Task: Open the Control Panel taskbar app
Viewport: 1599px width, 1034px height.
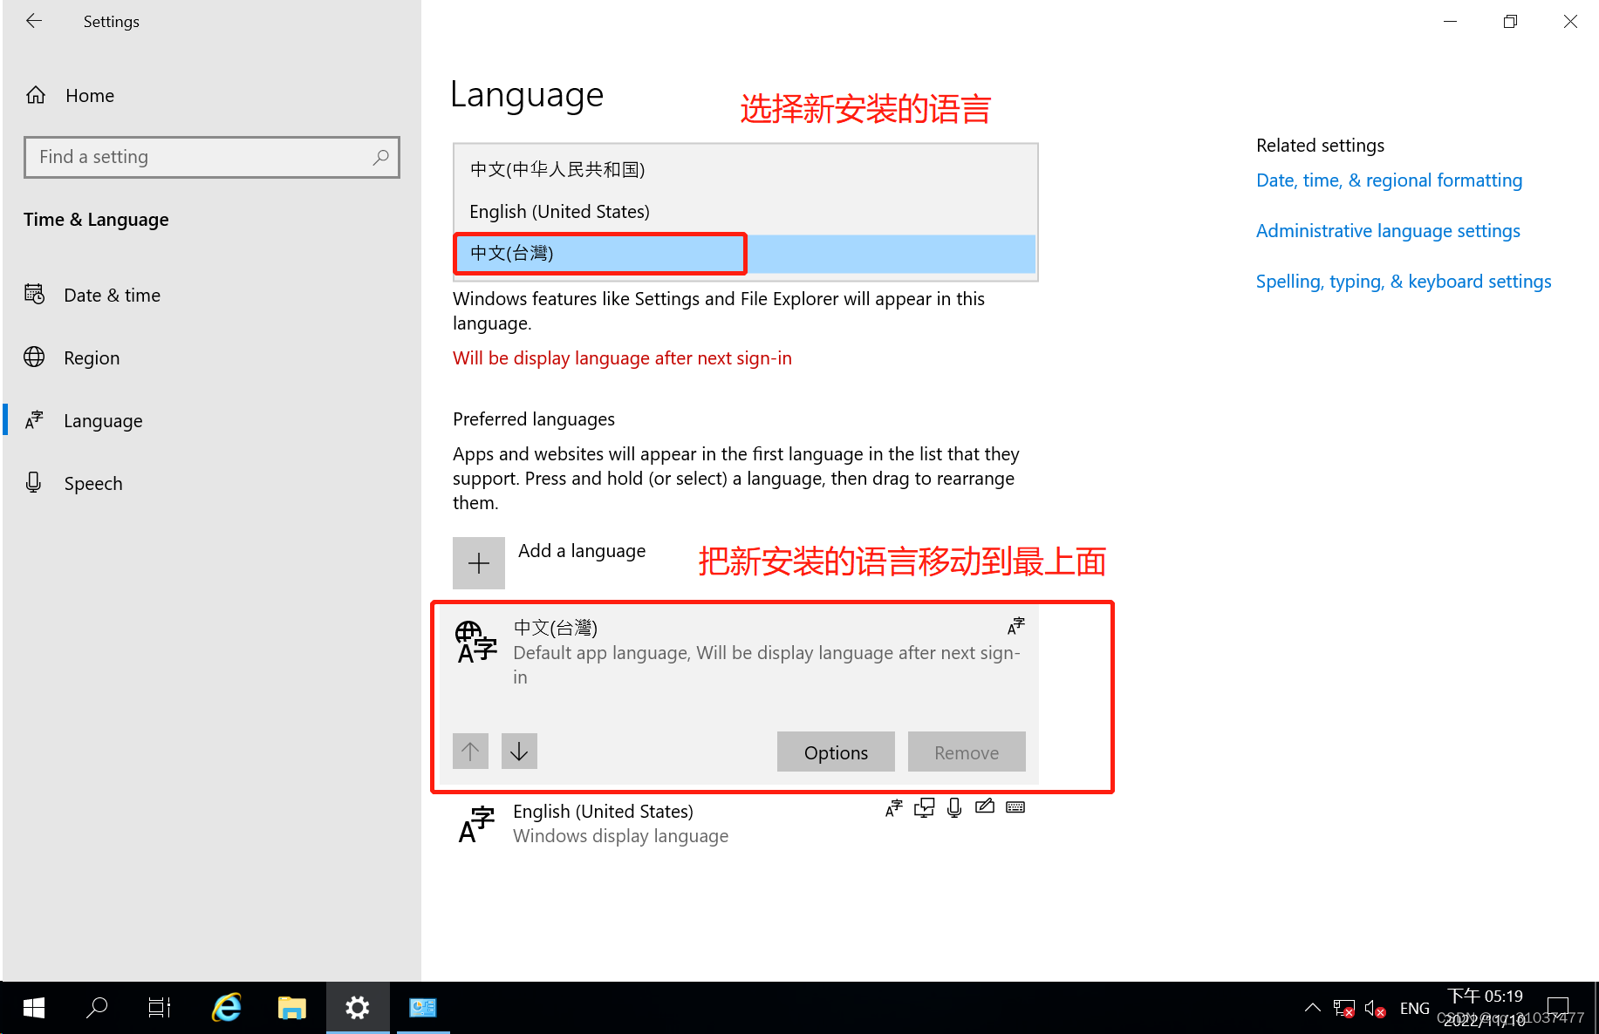Action: (x=423, y=1008)
